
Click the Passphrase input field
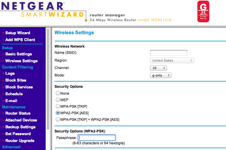pyautogui.click(x=97, y=137)
